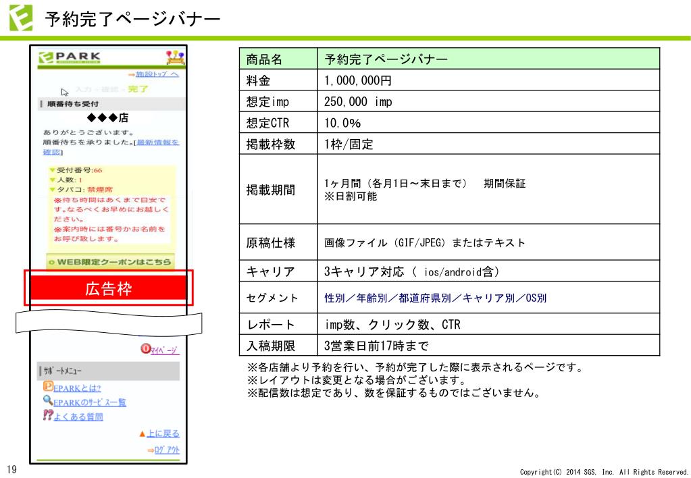Click the タバコ: 禁煙席 line
Screen dimensions: 691x478
82,190
